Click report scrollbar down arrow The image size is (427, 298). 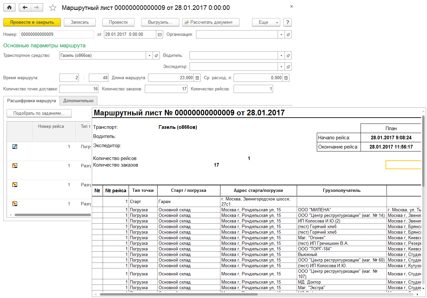click(x=424, y=288)
